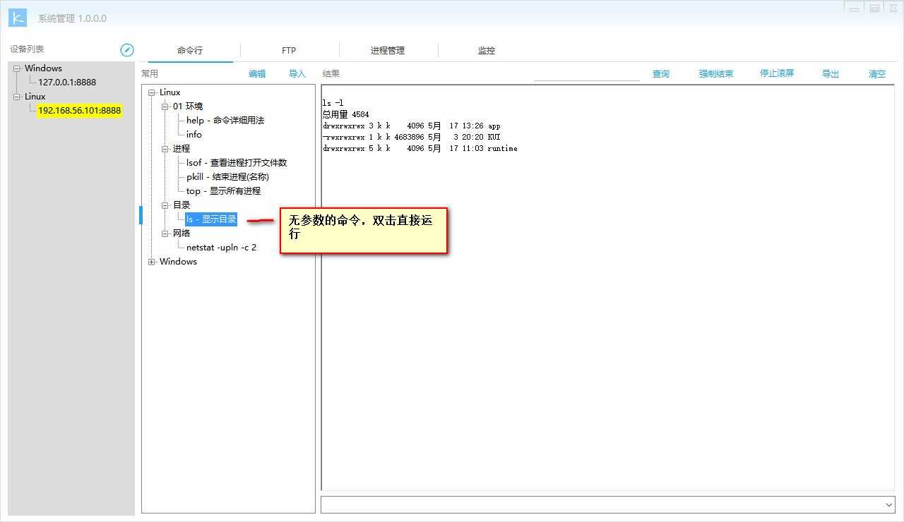Click the 导出 button

pyautogui.click(x=831, y=73)
